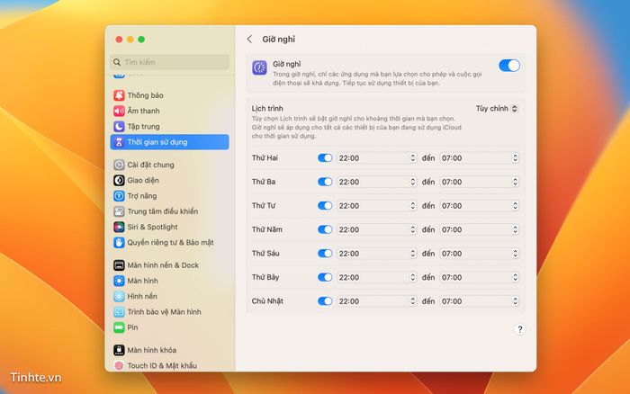Viewport: 630px width, 394px height.
Task: Click the Giờ nghỉ downtime icon
Action: point(259,67)
